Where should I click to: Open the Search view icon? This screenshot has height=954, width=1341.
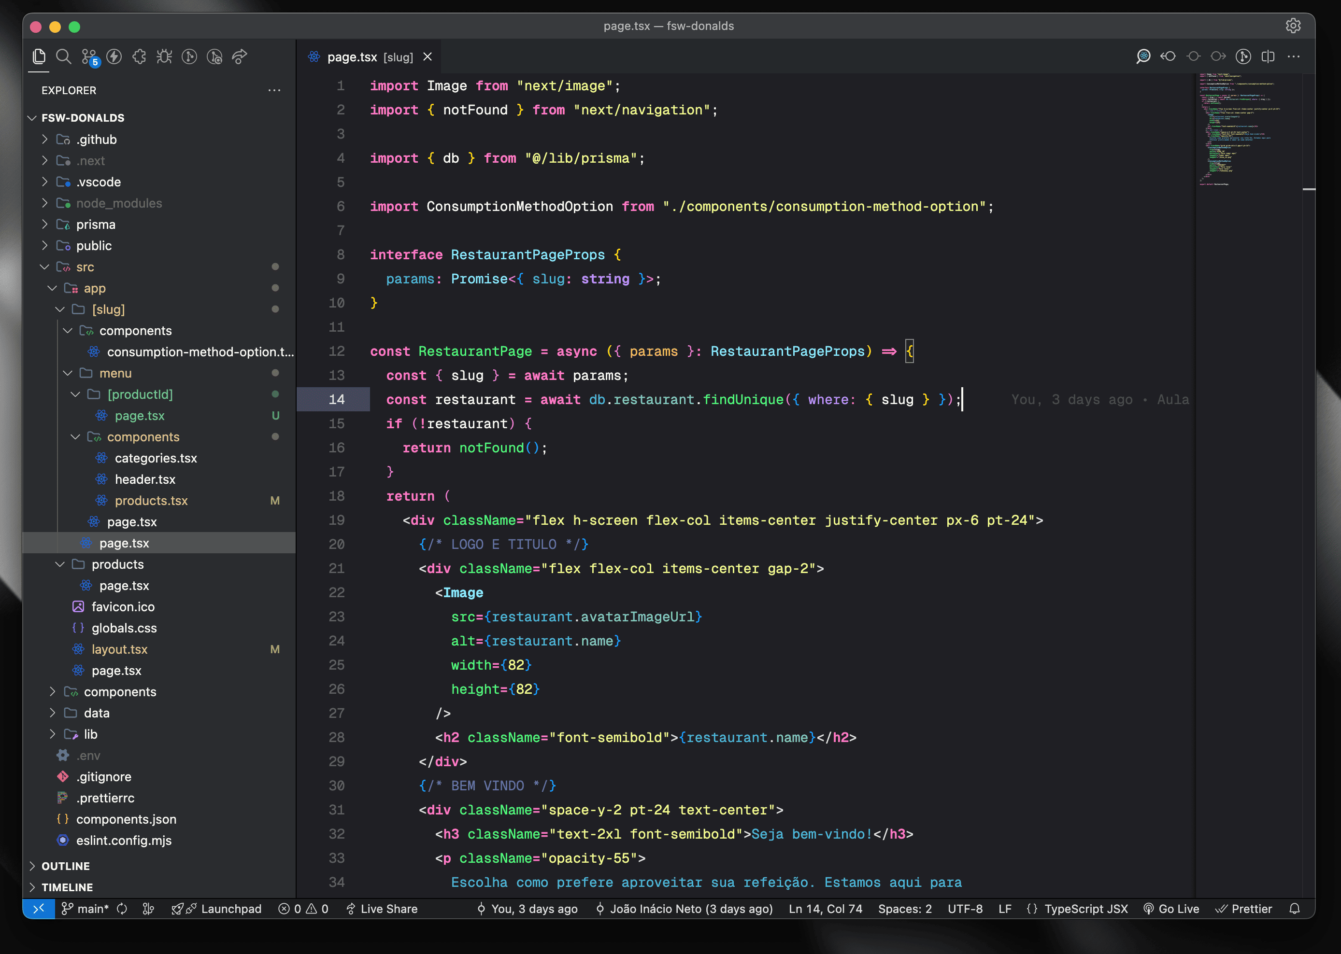pos(63,56)
